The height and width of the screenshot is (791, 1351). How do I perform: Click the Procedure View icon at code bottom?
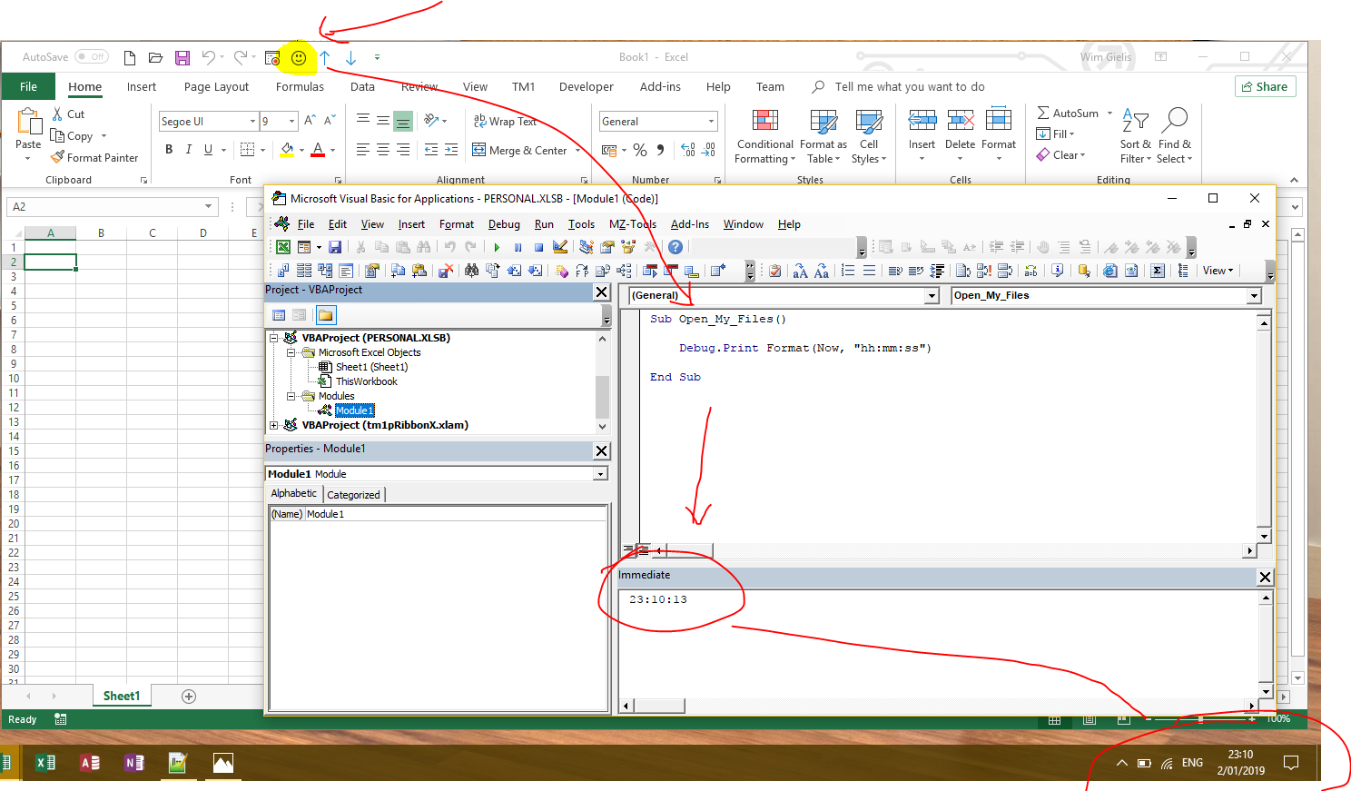pyautogui.click(x=629, y=550)
